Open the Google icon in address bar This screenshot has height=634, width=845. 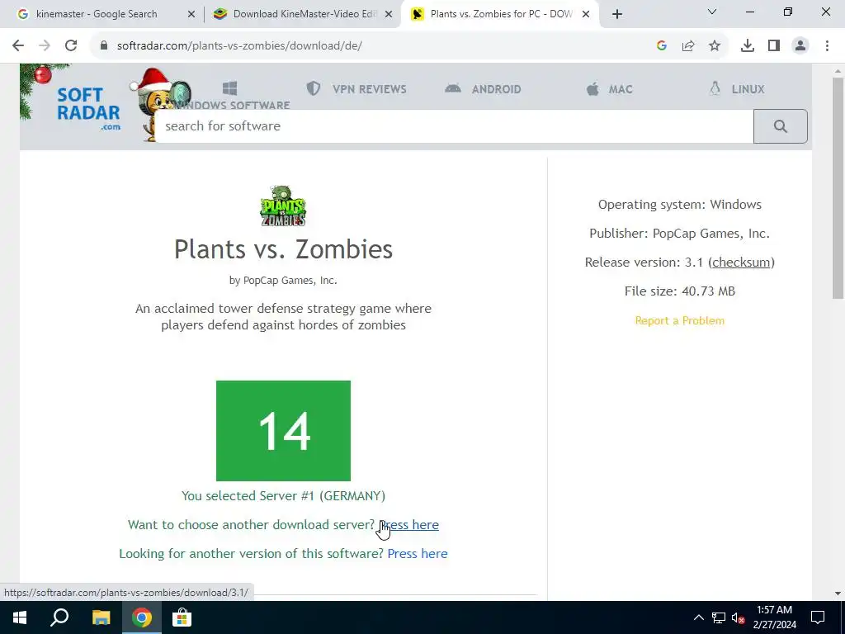662,46
